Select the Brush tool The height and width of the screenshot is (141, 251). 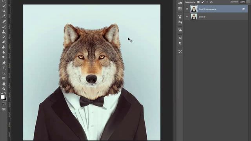coord(4,27)
